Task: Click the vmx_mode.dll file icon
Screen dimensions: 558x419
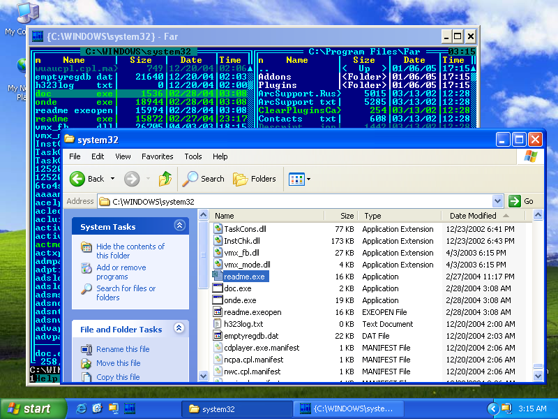Action: 218,265
